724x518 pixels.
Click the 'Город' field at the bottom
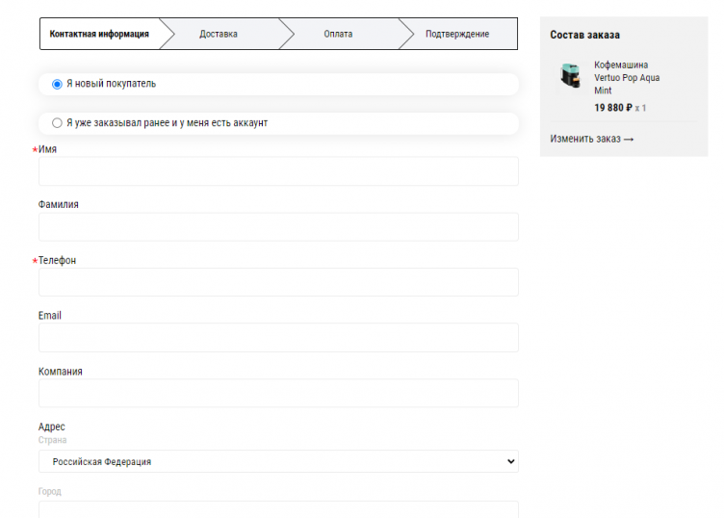pyautogui.click(x=278, y=509)
